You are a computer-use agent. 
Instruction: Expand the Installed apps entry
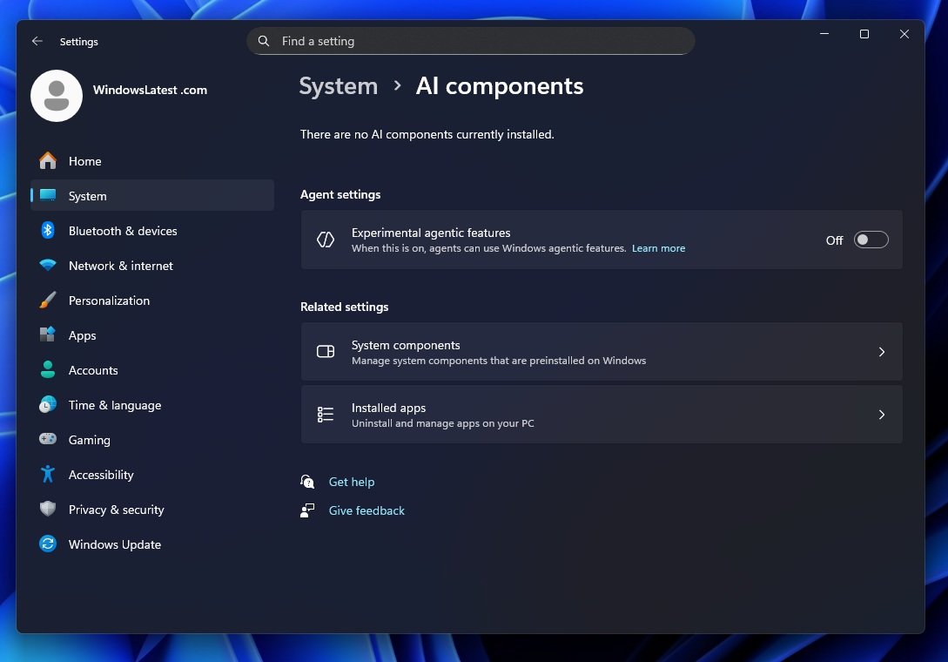(601, 415)
